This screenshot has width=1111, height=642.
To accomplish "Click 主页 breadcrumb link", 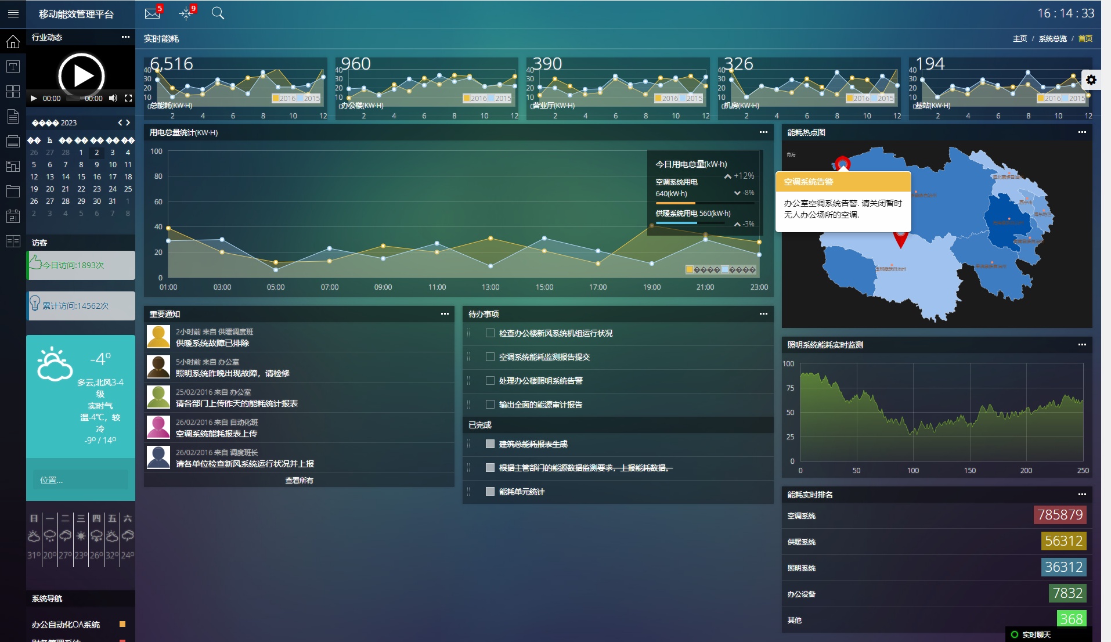I will pyautogui.click(x=1020, y=39).
